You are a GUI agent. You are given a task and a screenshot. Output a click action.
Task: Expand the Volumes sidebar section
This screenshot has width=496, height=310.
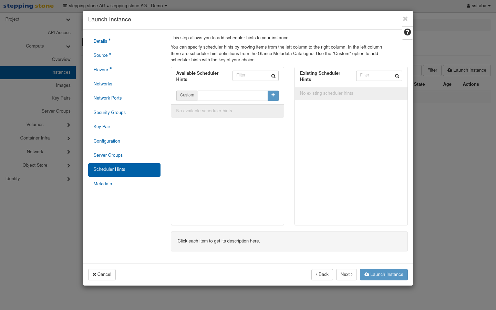point(38,125)
